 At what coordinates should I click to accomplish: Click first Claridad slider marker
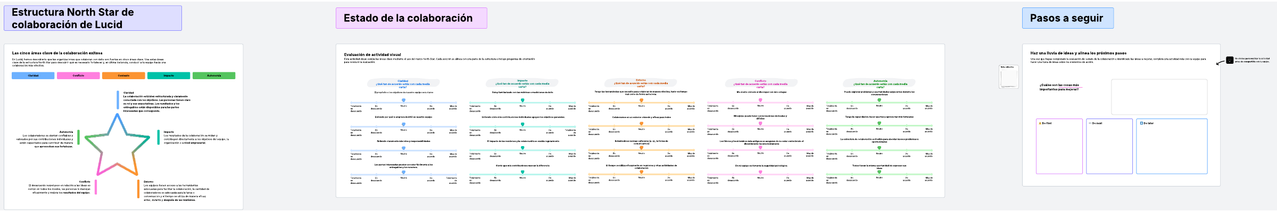[403, 100]
